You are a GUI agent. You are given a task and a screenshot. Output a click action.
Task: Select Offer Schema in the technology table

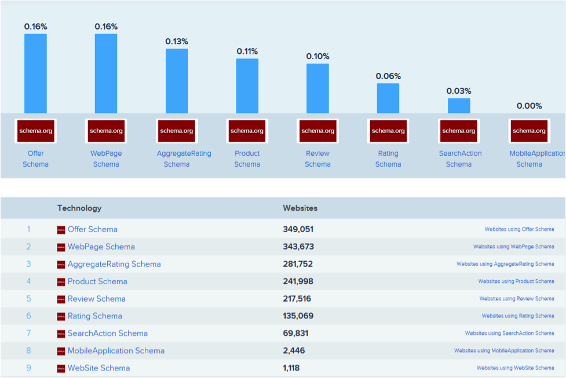tap(93, 229)
